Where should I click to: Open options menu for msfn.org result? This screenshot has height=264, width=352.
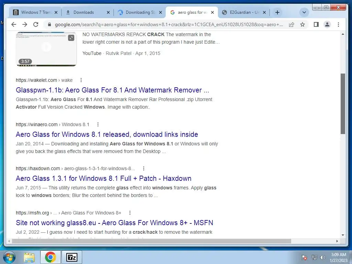[x=130, y=212]
